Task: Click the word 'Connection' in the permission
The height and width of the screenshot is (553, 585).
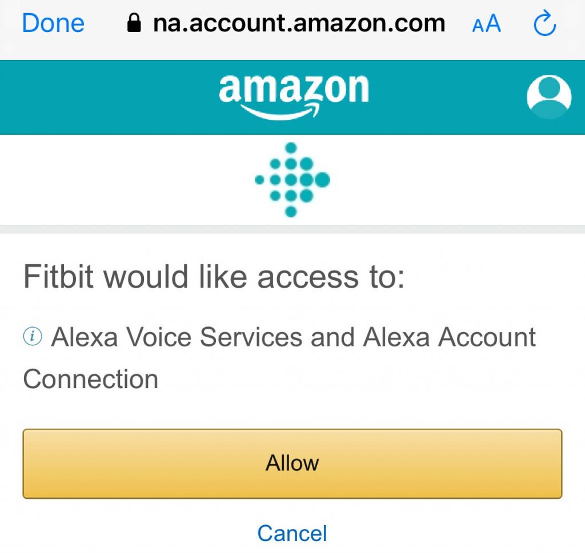Action: [90, 378]
